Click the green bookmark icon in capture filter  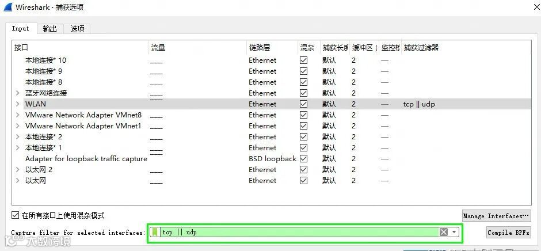[x=155, y=233]
